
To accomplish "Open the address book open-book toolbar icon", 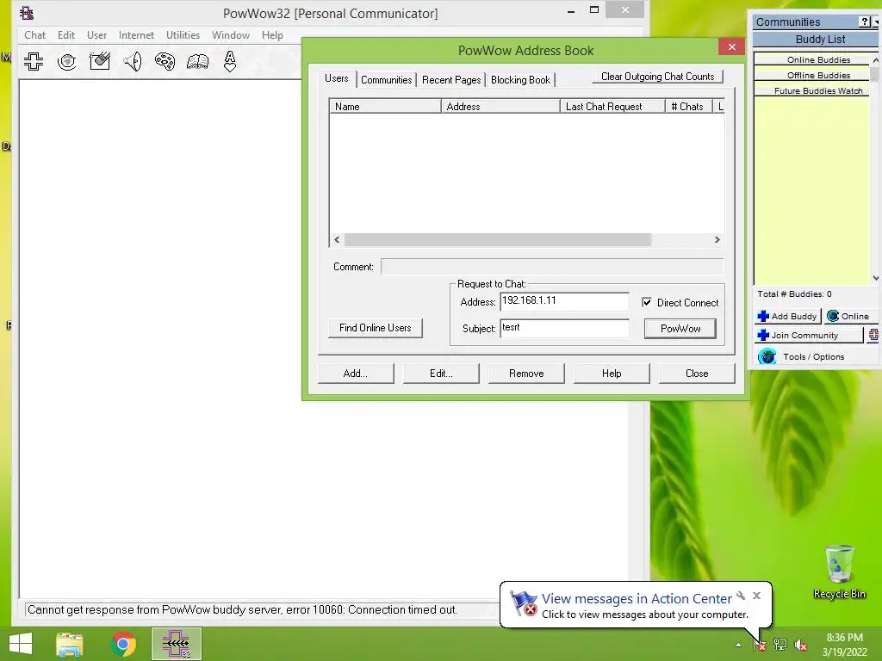I will tap(197, 61).
